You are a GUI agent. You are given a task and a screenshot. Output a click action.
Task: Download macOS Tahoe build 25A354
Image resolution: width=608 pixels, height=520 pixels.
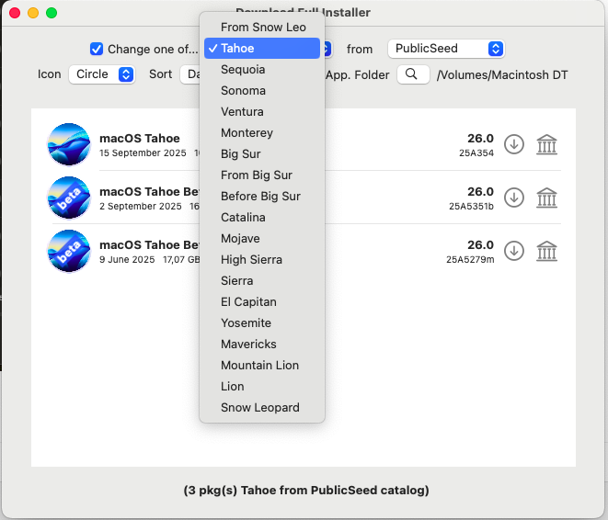pyautogui.click(x=514, y=144)
